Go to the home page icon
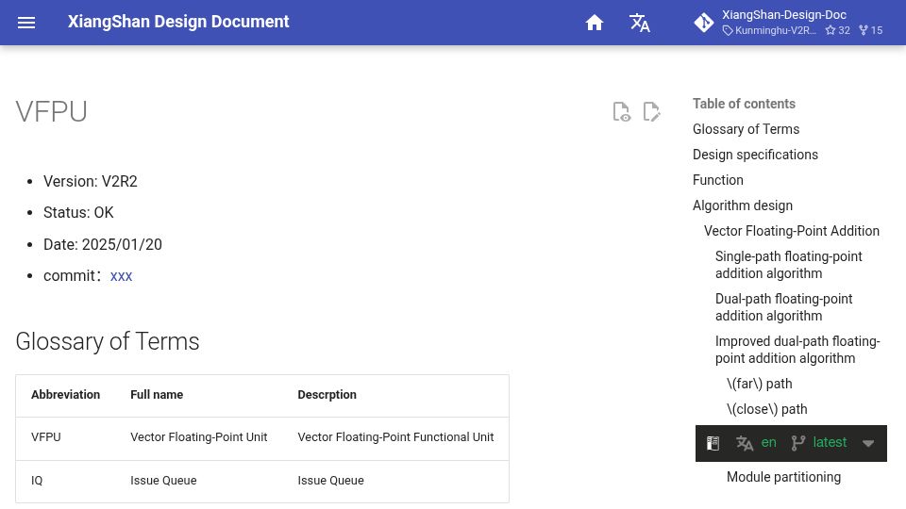This screenshot has height=509, width=906. 594,23
